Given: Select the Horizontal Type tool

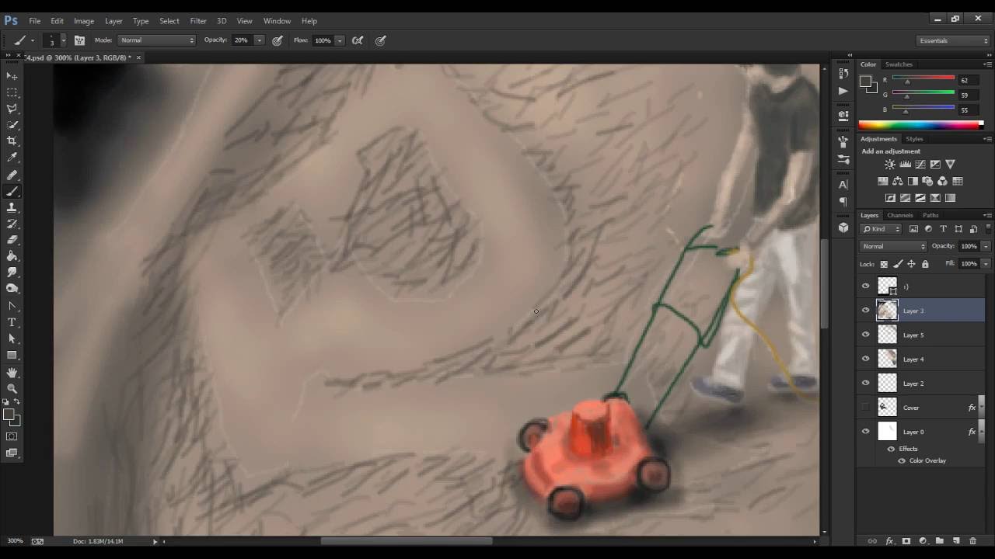Looking at the screenshot, I should coord(12,323).
